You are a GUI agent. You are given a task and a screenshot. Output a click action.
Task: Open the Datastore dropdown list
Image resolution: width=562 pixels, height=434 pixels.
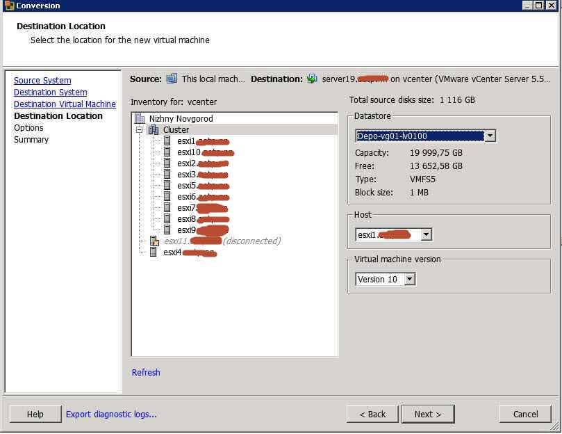[x=490, y=136]
